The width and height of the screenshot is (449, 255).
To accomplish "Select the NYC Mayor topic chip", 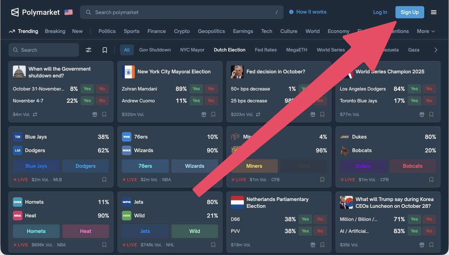I will (192, 50).
